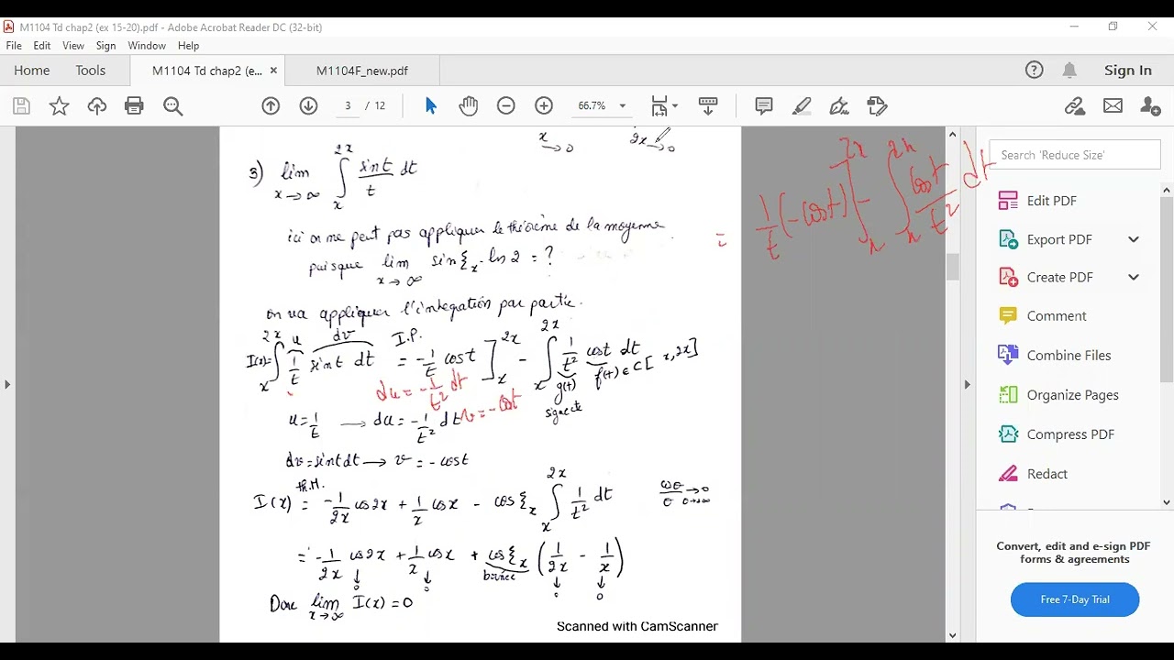This screenshot has height=660, width=1174.
Task: Upload file to cloud icon
Action: point(97,106)
